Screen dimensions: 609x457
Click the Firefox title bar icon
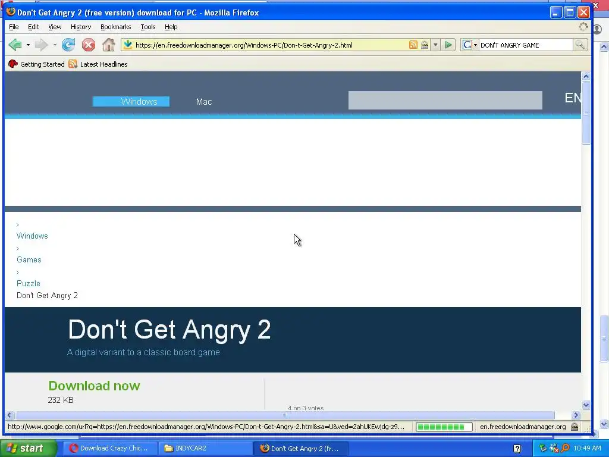(11, 12)
